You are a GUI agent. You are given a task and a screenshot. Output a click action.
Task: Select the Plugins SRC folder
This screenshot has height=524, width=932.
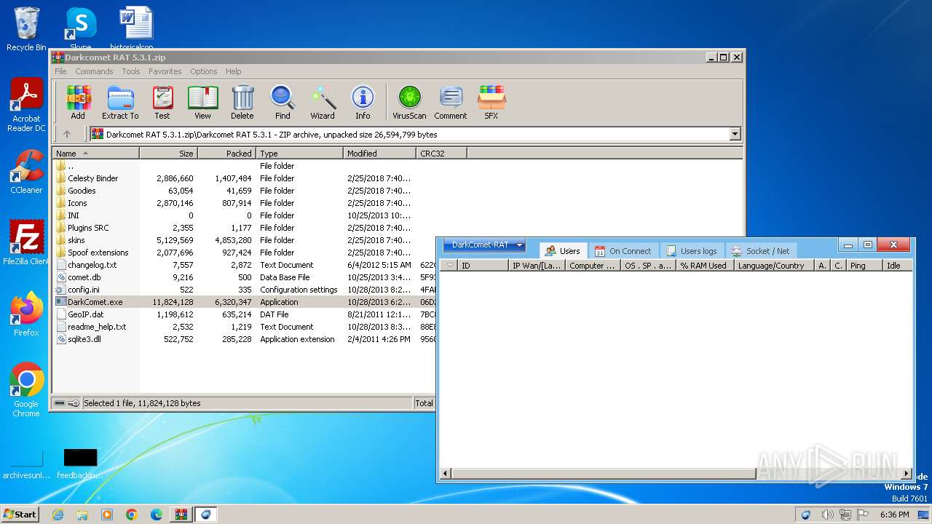(x=88, y=228)
